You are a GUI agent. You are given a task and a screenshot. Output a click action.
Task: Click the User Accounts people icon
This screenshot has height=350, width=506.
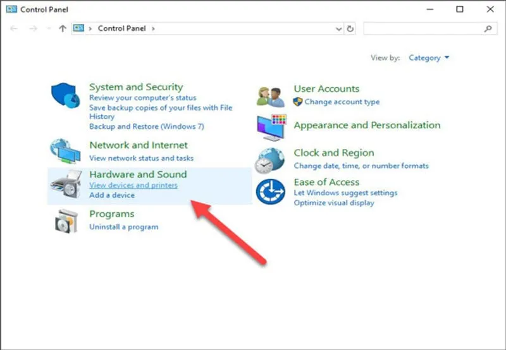point(271,95)
